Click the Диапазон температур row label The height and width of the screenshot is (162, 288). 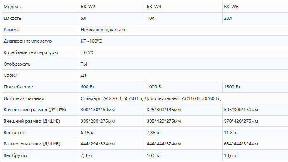pyautogui.click(x=27, y=41)
